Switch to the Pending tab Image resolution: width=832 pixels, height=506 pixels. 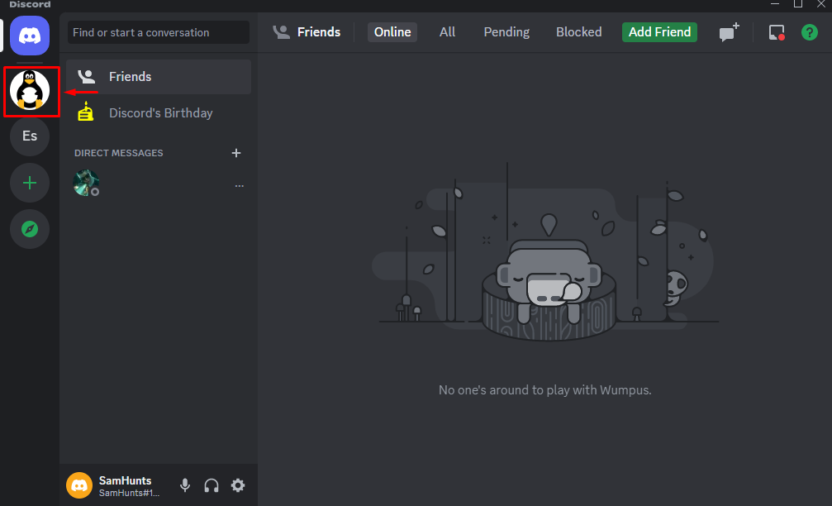point(506,32)
